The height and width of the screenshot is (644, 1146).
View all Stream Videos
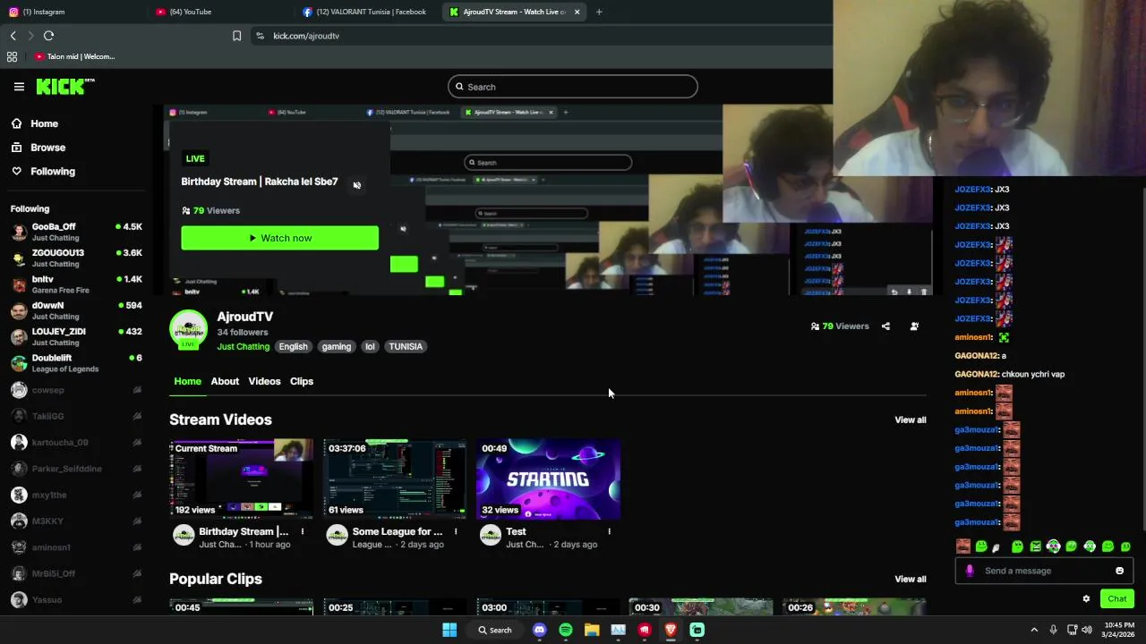click(911, 419)
